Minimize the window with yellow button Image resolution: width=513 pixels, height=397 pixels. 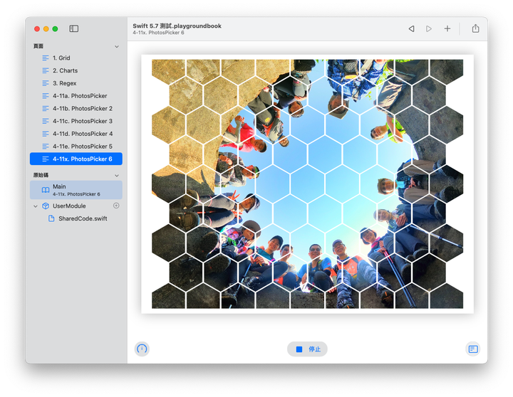click(x=46, y=28)
